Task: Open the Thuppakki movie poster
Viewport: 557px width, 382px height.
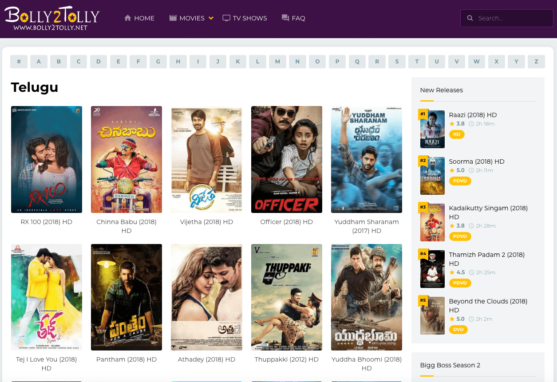Action: pyautogui.click(x=287, y=297)
